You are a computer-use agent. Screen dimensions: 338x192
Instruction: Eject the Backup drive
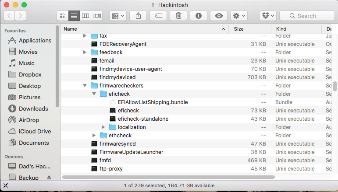tap(49, 178)
